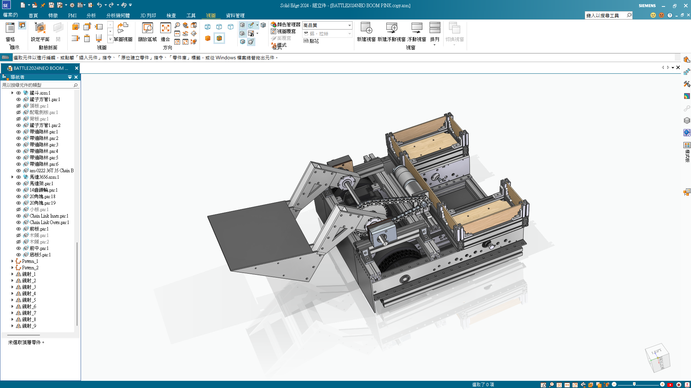
Task: Click 新建浮動視窗 new floating window icon
Action: (x=391, y=28)
